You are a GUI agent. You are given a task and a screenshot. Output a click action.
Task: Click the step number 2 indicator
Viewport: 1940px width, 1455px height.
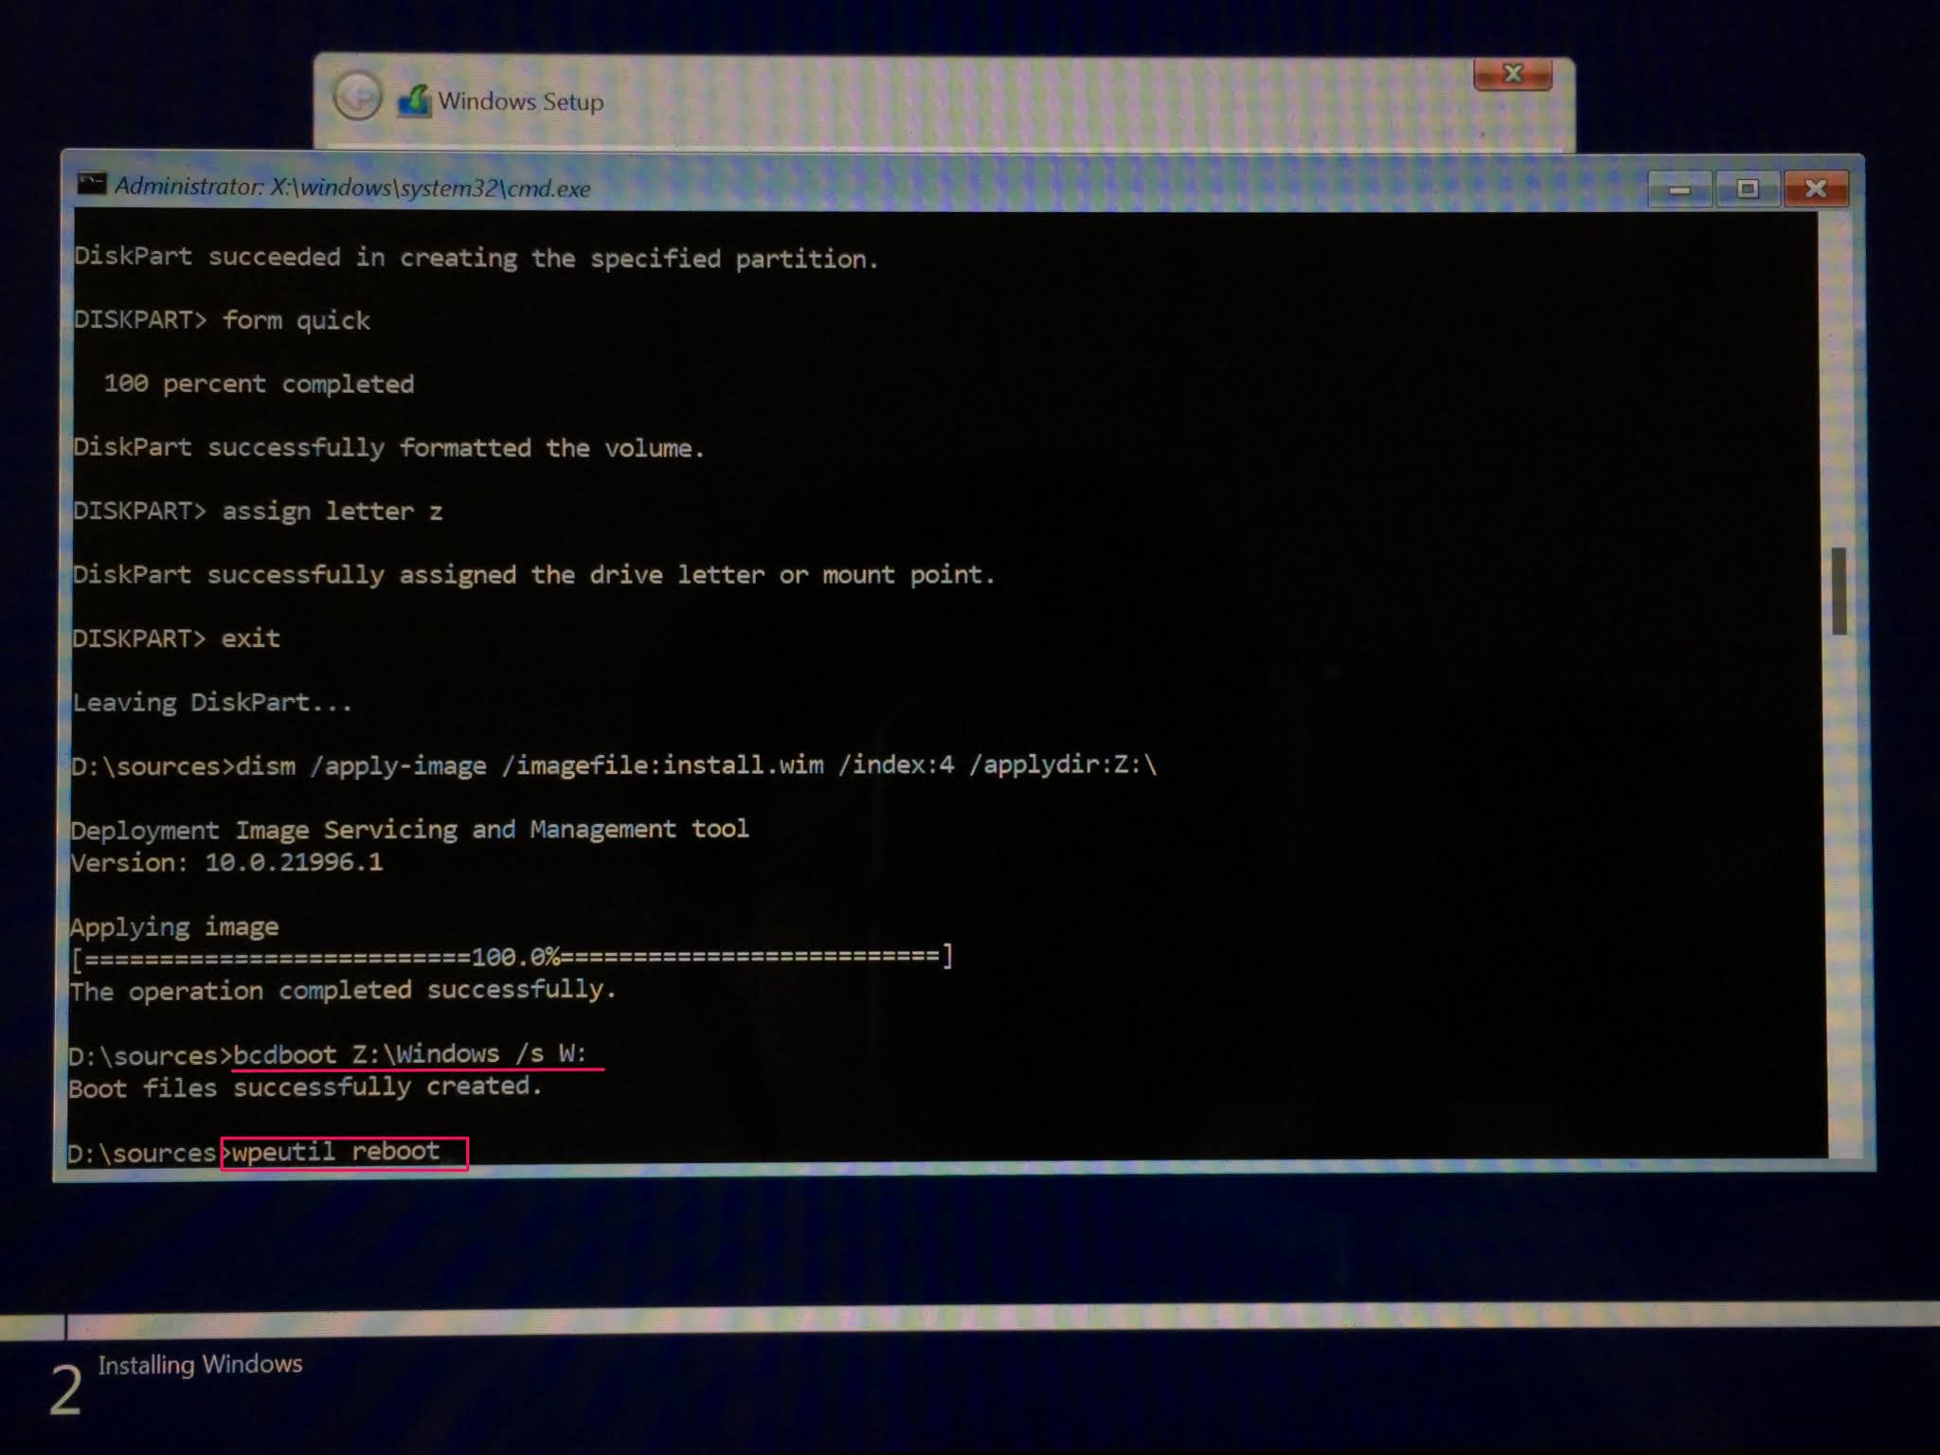click(65, 1391)
